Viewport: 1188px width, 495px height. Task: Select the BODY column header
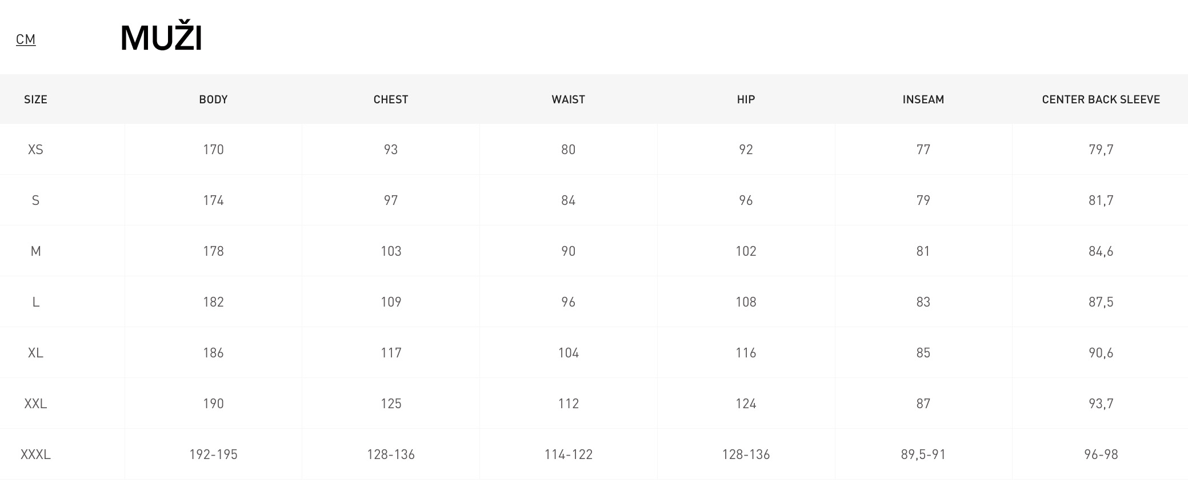click(213, 99)
